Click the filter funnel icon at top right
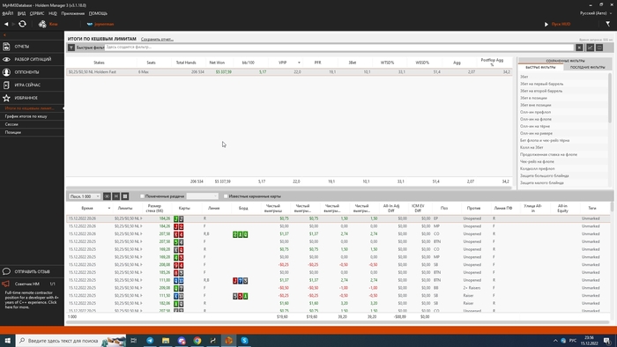The height and width of the screenshot is (347, 617). click(x=608, y=24)
